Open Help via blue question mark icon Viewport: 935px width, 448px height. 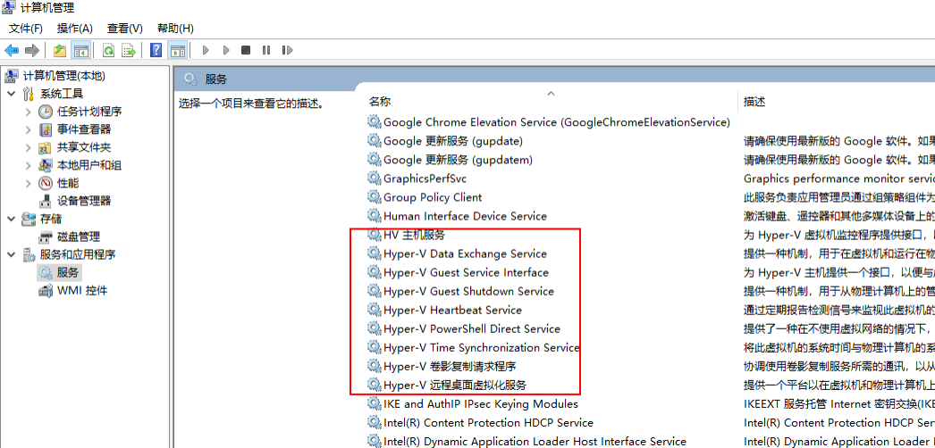pos(156,51)
